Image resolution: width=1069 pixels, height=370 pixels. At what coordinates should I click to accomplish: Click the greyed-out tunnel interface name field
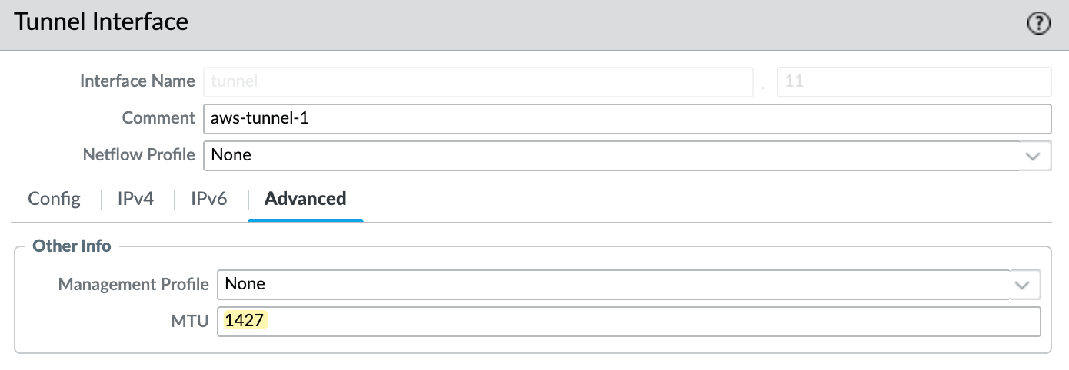[x=478, y=81]
